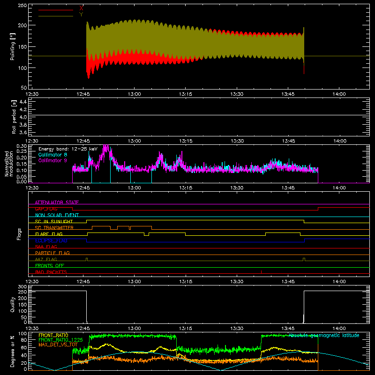Click the second A2Z_FLAG pulse near 13:49

pyautogui.click(x=304, y=259)
